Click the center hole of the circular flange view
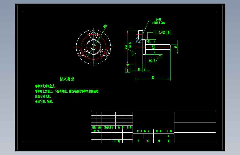The image size is (240, 155). tap(93, 47)
